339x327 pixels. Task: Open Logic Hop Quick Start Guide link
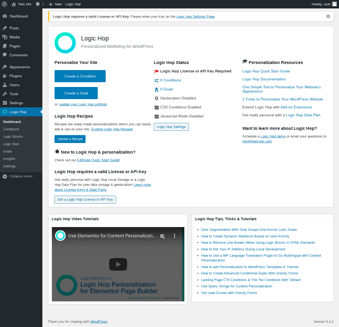[266, 71]
